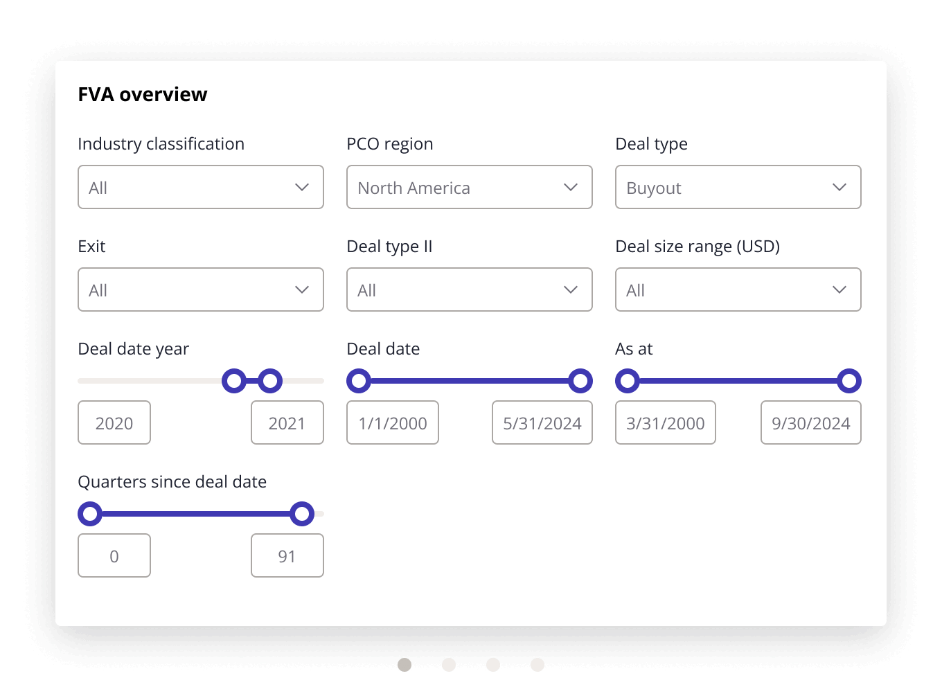Expand the PCO region dropdown
942x687 pixels.
tap(469, 187)
